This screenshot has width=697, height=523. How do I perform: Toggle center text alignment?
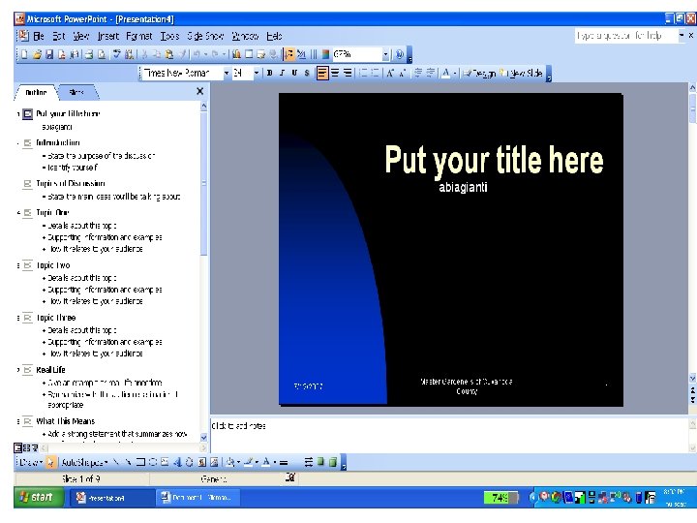335,73
